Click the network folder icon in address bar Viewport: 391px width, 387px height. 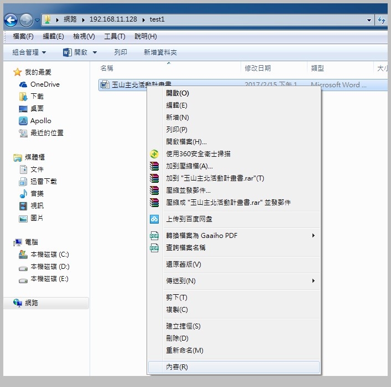point(48,20)
